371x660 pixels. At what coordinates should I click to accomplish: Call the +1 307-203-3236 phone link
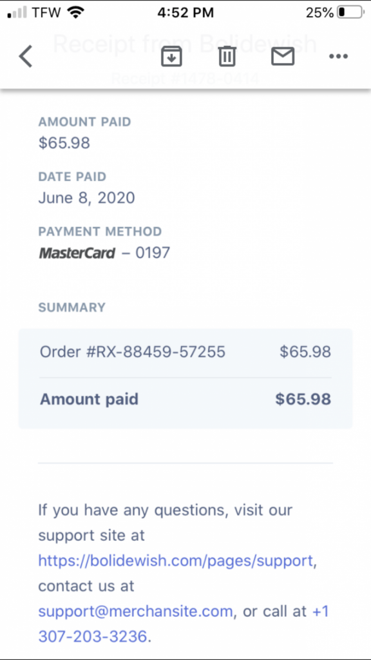point(184,623)
